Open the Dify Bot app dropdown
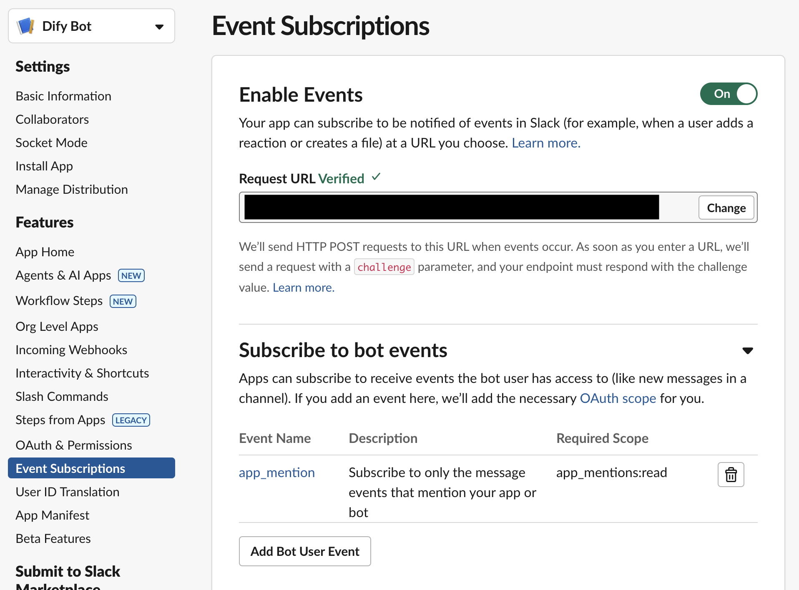This screenshot has height=590, width=799. pyautogui.click(x=159, y=27)
